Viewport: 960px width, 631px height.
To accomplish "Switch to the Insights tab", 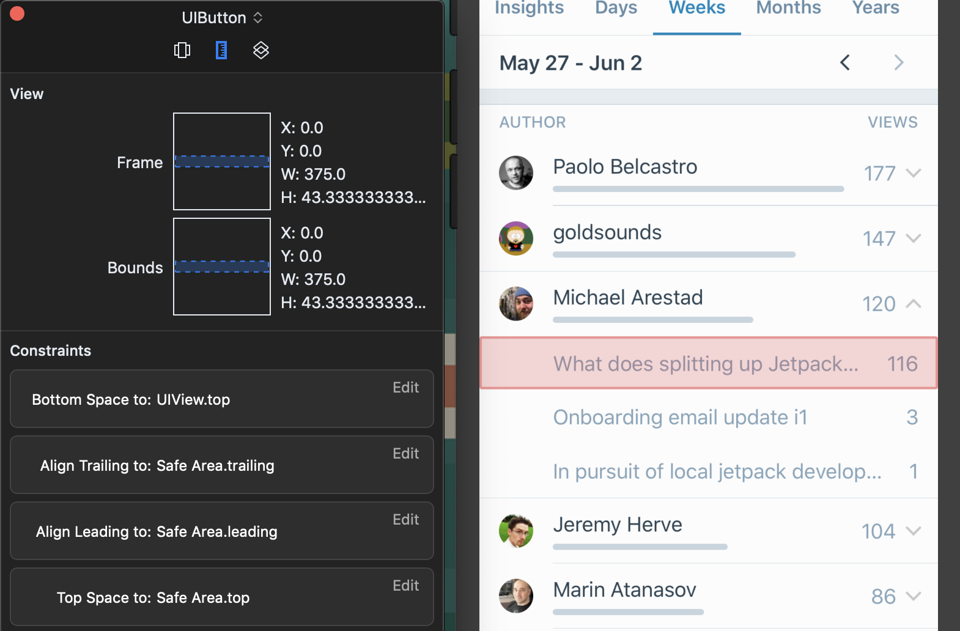I will point(529,8).
